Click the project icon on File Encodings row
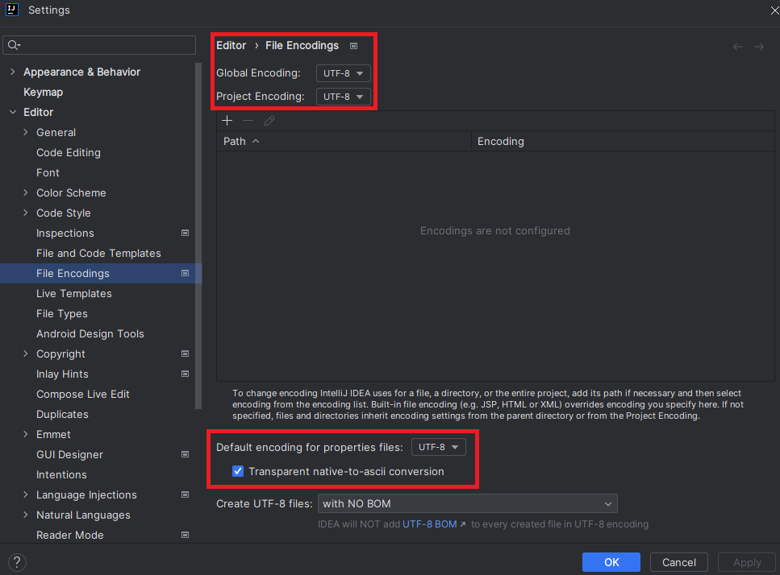This screenshot has height=575, width=780. click(185, 273)
